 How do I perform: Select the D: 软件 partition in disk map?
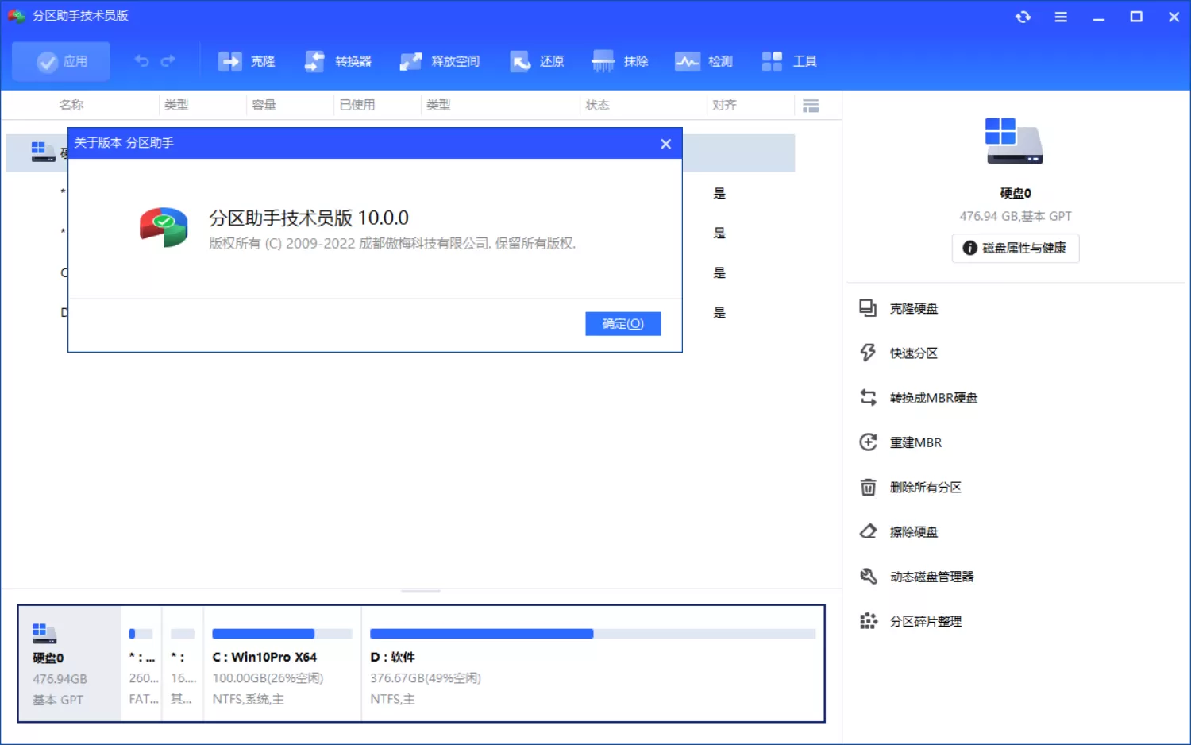592,664
